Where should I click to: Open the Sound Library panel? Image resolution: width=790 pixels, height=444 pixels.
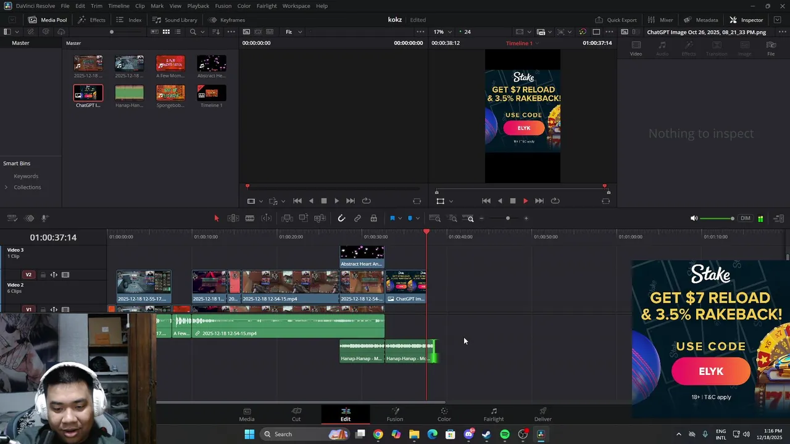[x=175, y=20]
